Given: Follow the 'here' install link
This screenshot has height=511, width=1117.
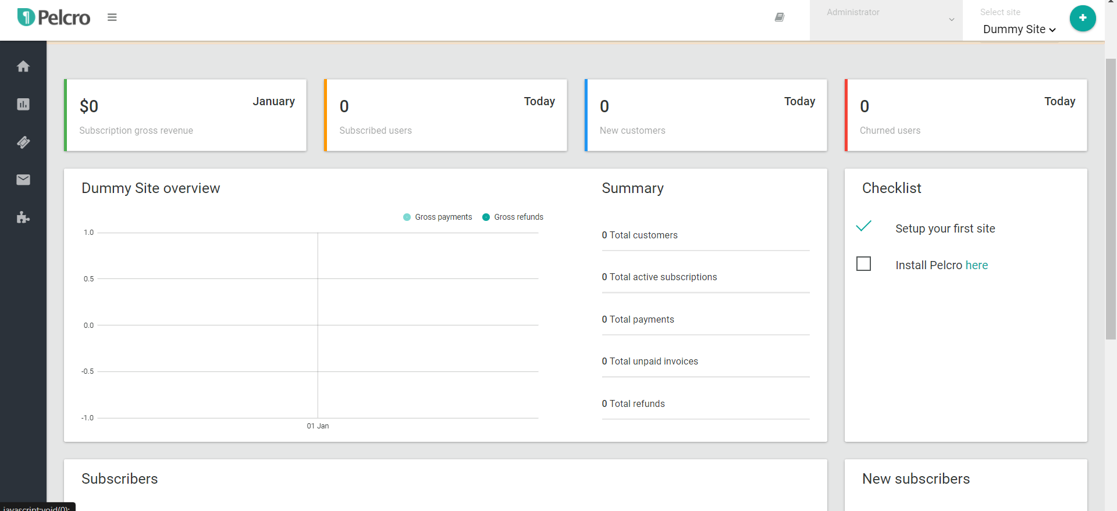Looking at the screenshot, I should pyautogui.click(x=977, y=265).
